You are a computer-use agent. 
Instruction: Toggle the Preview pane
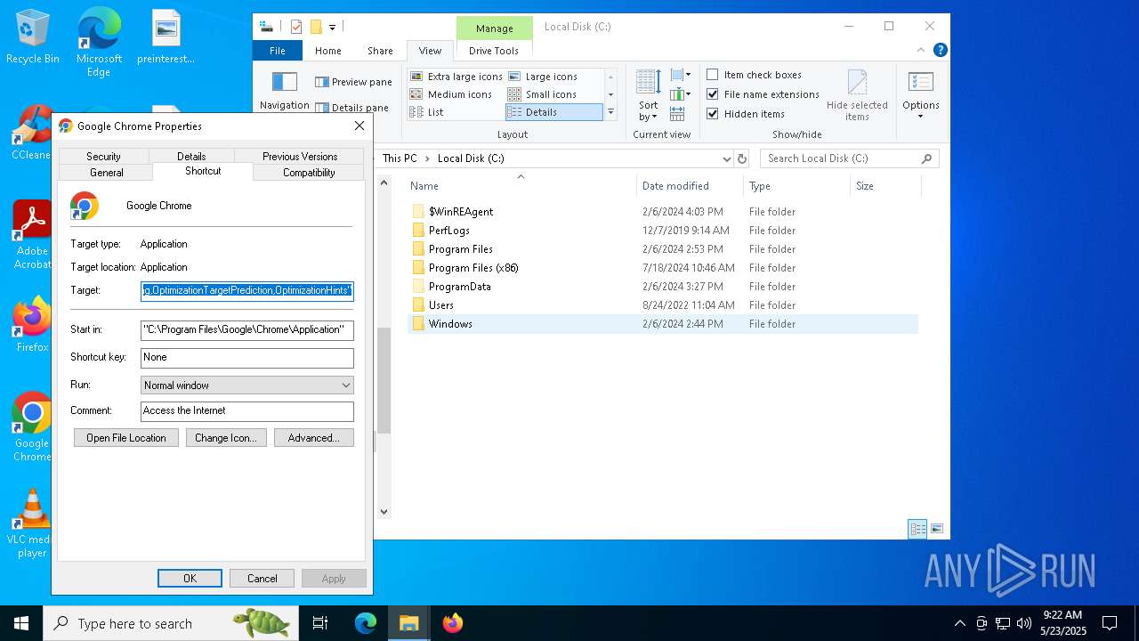coord(353,82)
